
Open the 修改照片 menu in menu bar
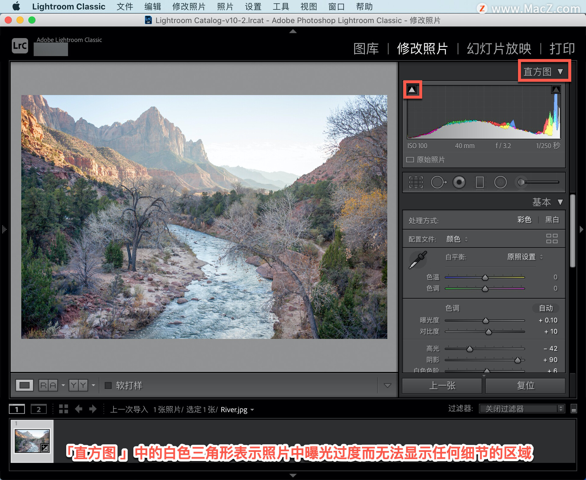[x=189, y=6]
